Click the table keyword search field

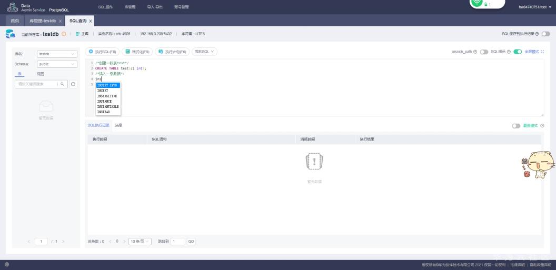point(36,84)
